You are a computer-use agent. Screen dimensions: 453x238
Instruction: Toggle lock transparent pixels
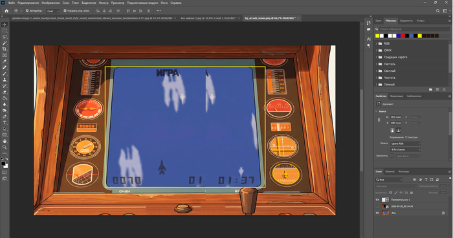[x=391, y=192]
